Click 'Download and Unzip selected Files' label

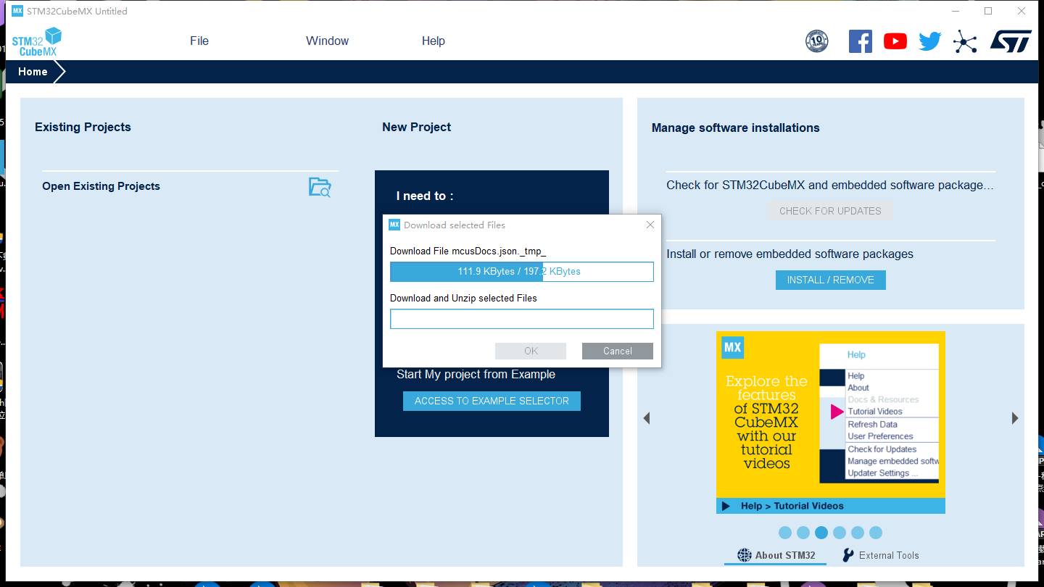pos(463,298)
